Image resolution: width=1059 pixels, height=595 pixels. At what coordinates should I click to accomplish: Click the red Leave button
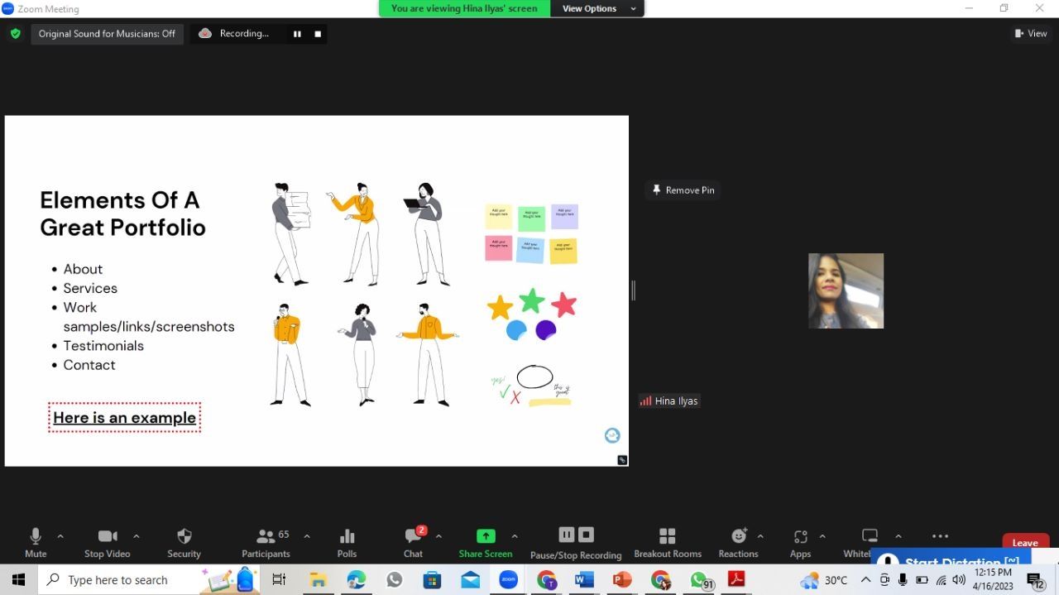pyautogui.click(x=1024, y=543)
